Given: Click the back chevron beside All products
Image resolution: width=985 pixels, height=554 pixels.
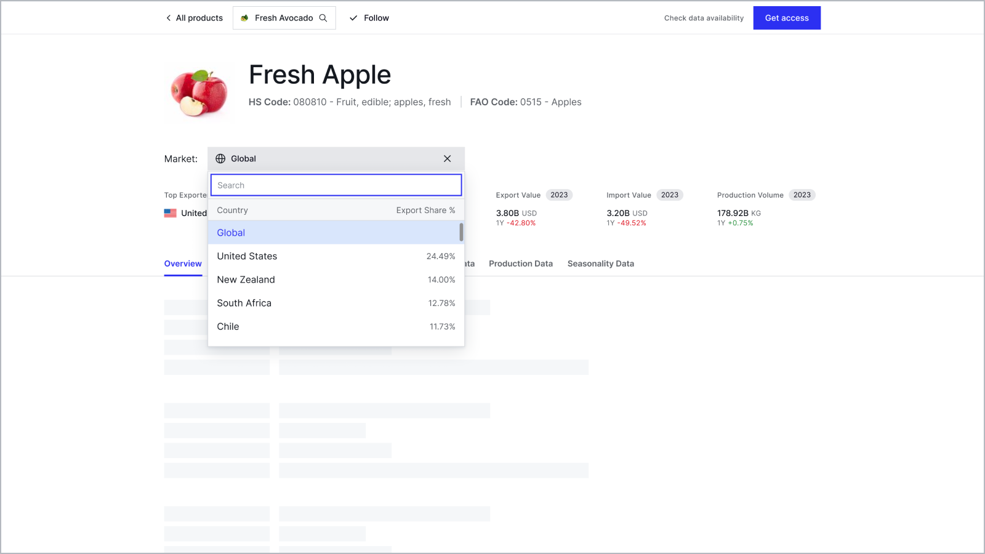Looking at the screenshot, I should [x=168, y=18].
